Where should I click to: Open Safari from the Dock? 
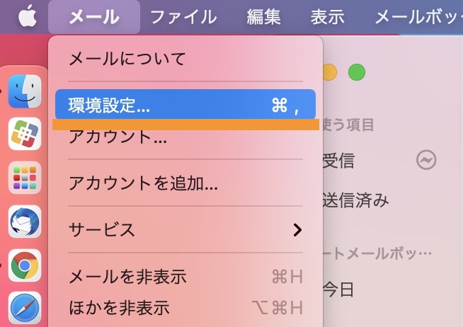click(x=25, y=308)
